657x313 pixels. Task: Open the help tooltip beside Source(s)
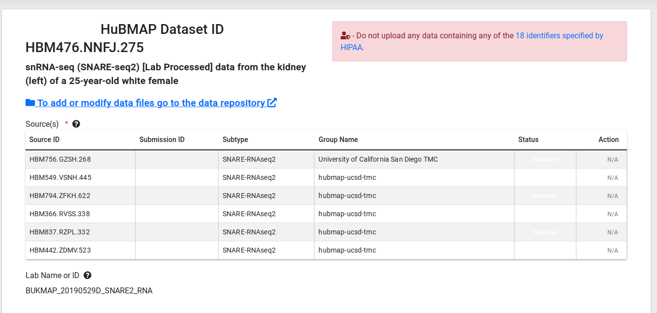pos(76,124)
